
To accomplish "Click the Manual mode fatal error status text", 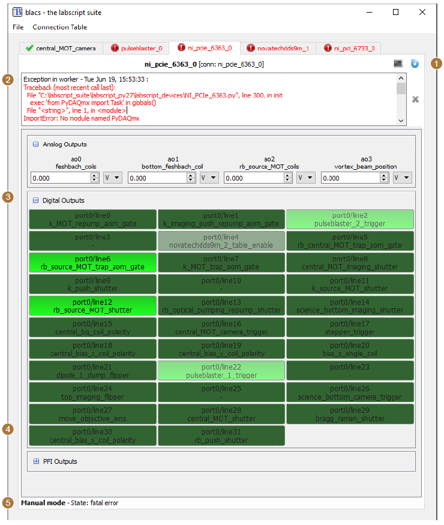I will (70, 503).
